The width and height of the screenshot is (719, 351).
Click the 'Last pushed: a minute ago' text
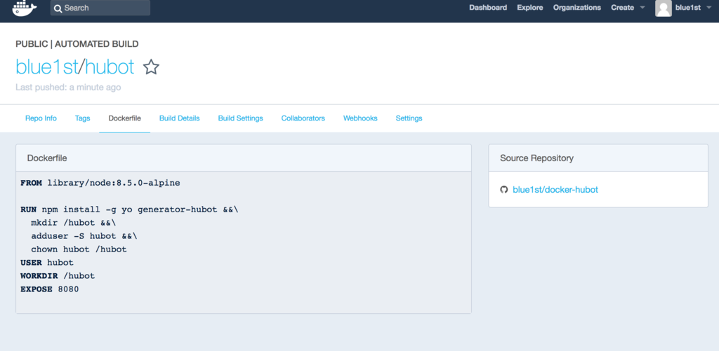point(68,87)
